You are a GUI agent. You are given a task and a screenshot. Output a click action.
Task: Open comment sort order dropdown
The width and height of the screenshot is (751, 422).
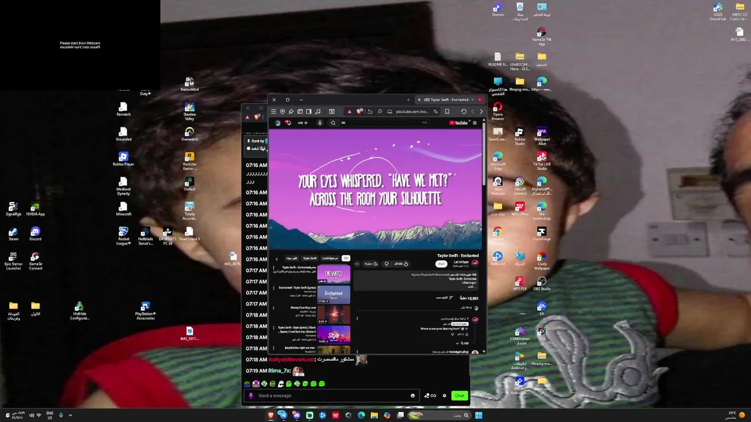pyautogui.click(x=443, y=298)
